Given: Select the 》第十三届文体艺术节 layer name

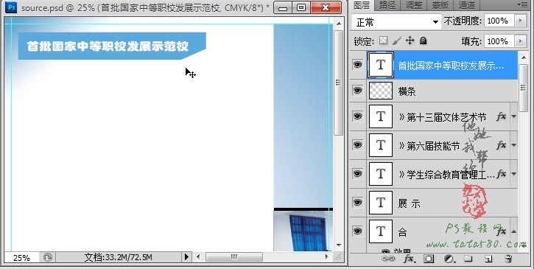Looking at the screenshot, I should tap(442, 117).
